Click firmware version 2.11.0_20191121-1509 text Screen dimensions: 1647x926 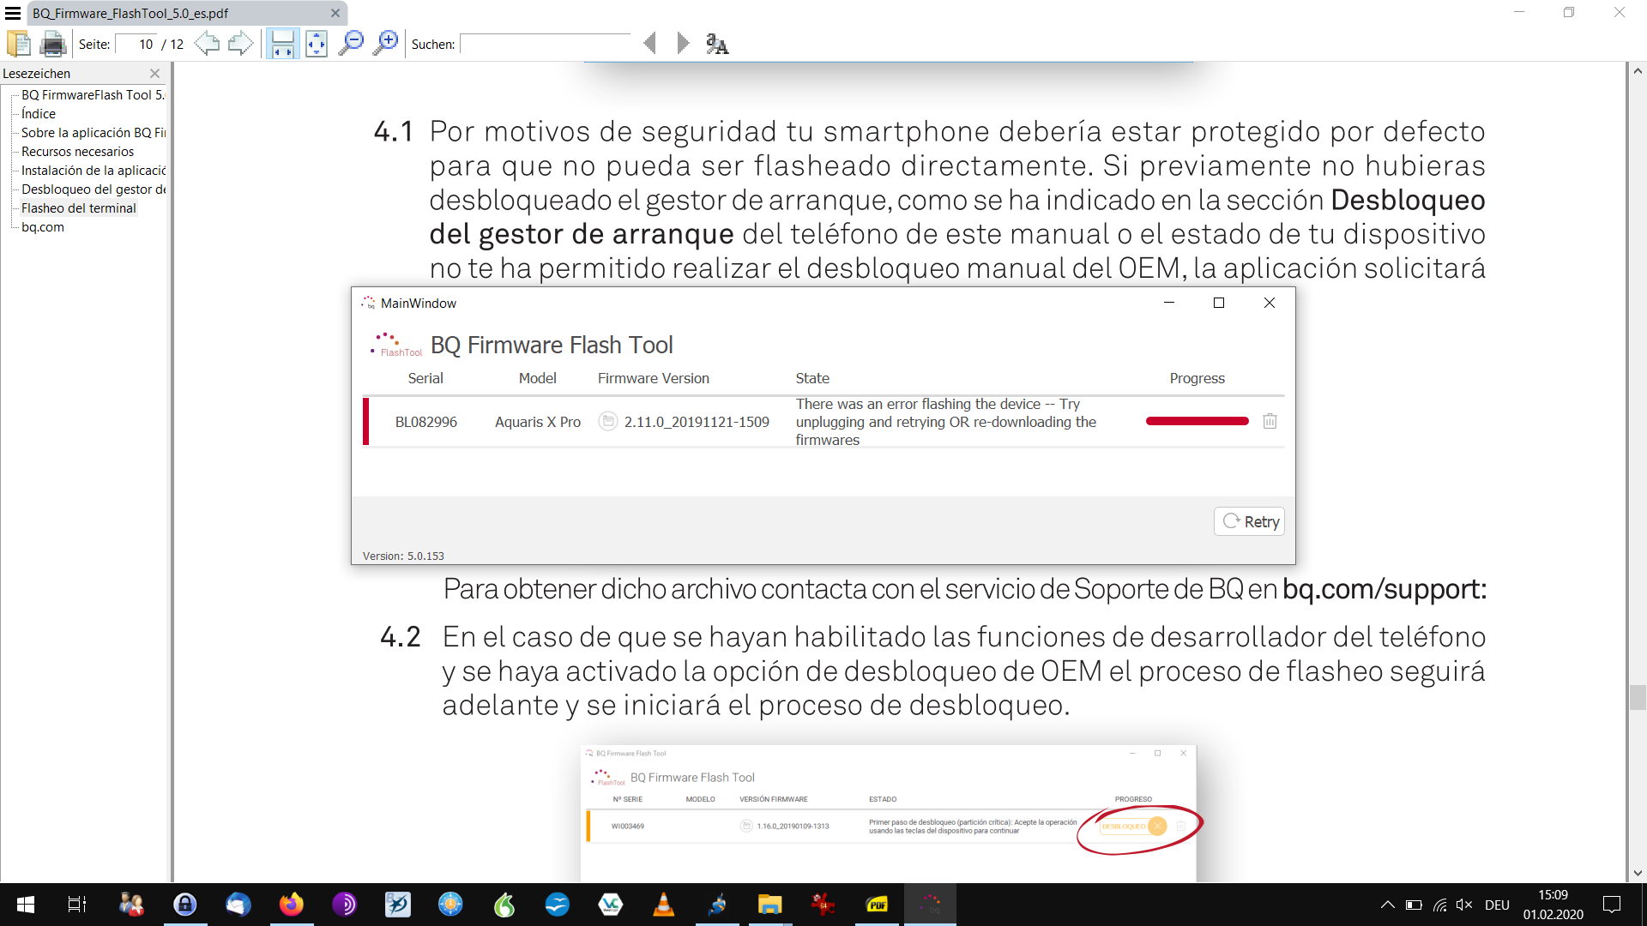(x=697, y=422)
